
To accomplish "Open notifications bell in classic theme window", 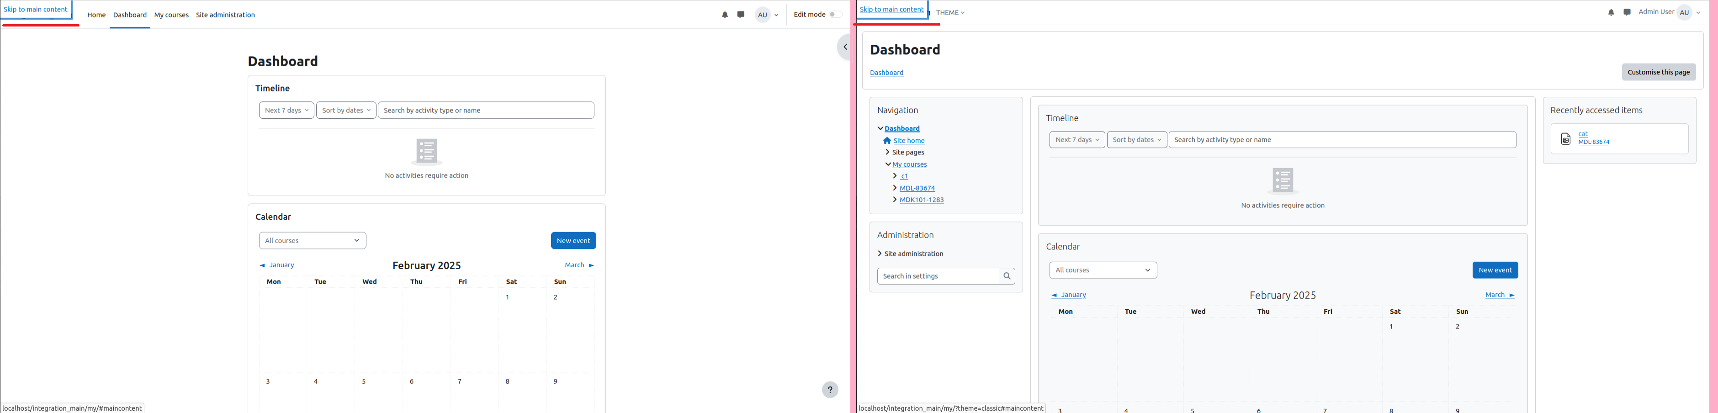I will [1611, 12].
